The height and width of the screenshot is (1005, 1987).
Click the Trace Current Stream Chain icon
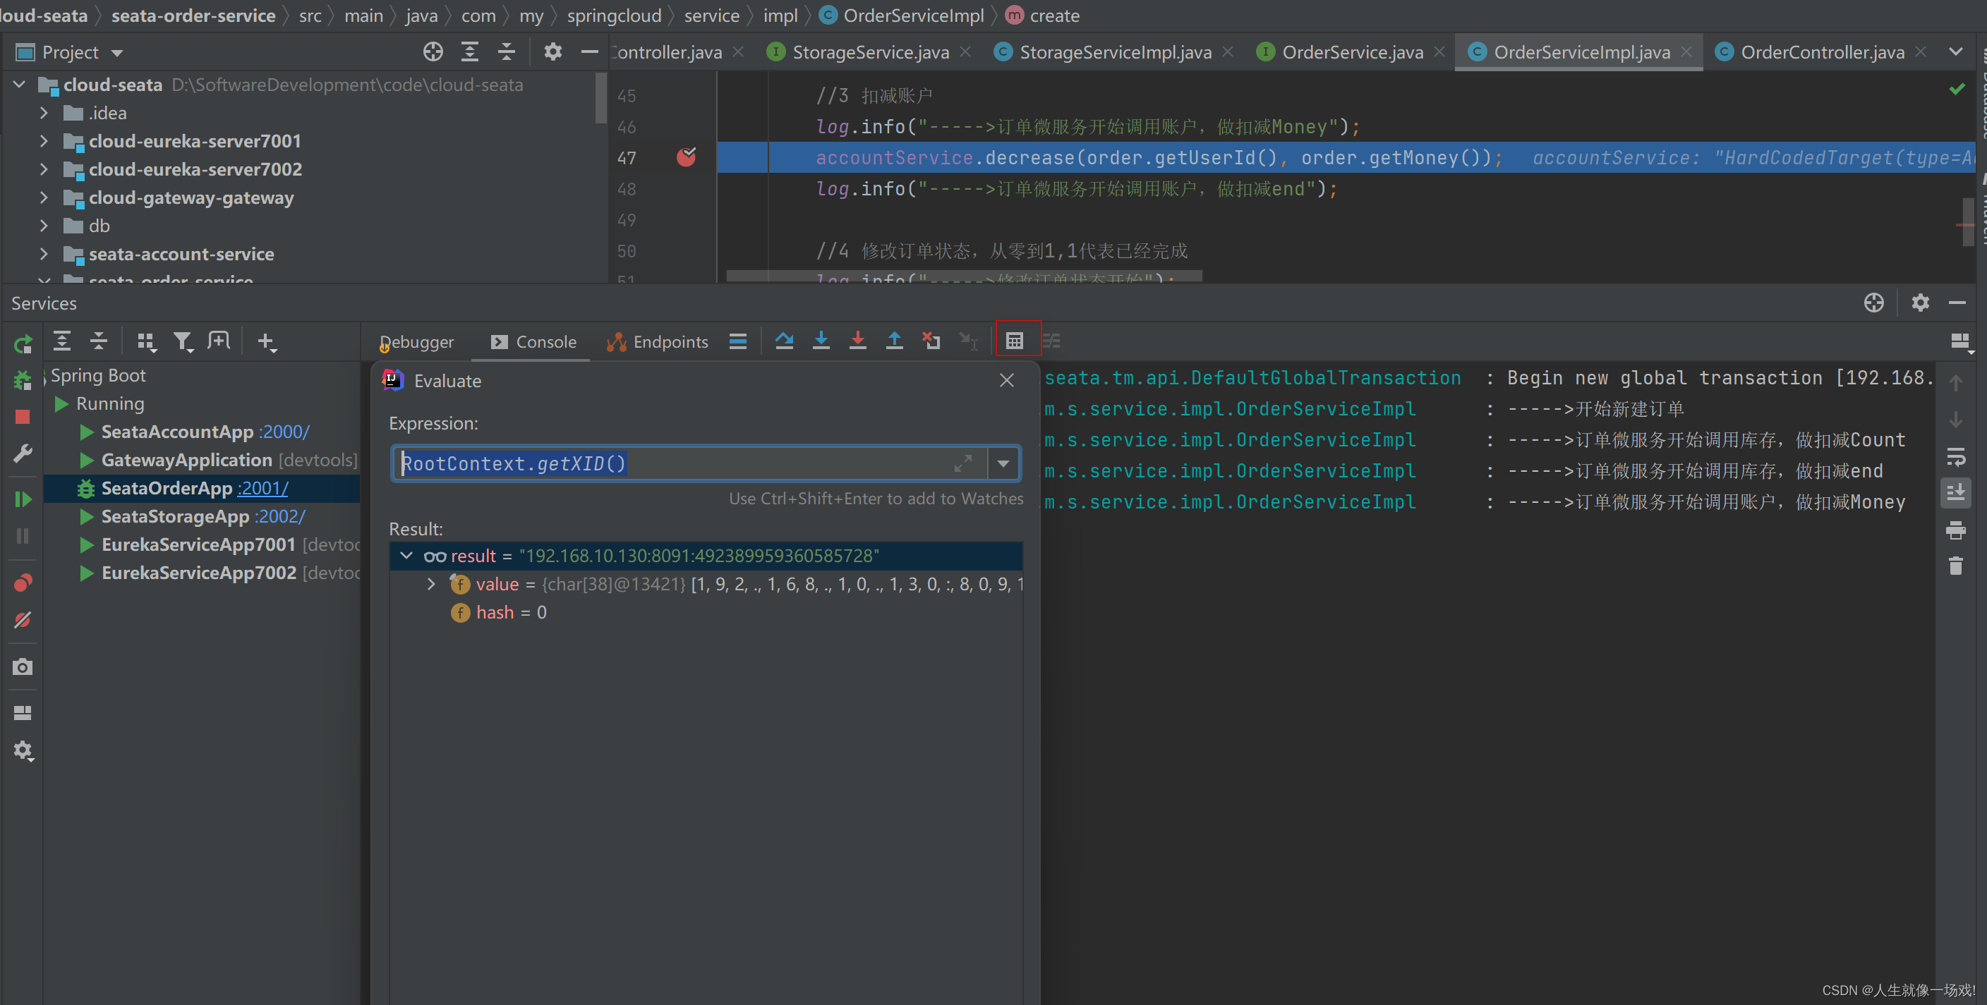[x=1051, y=340]
